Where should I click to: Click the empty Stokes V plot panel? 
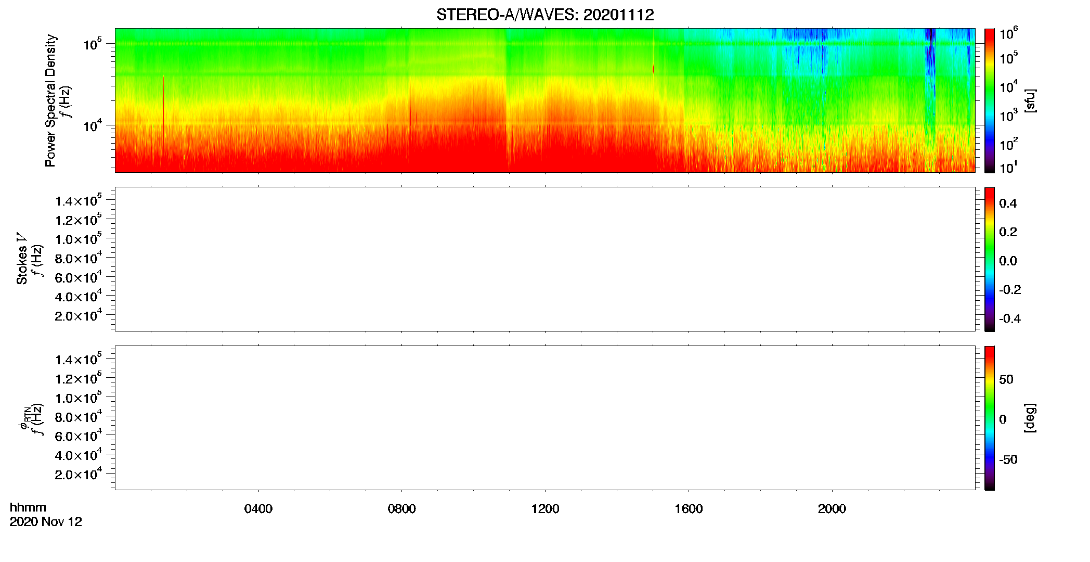[544, 259]
